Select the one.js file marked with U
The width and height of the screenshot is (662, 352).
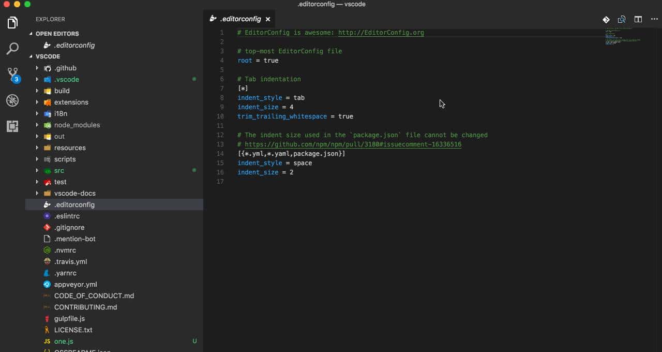pos(63,341)
